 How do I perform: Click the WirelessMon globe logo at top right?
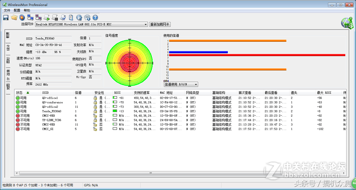(x=347, y=23)
